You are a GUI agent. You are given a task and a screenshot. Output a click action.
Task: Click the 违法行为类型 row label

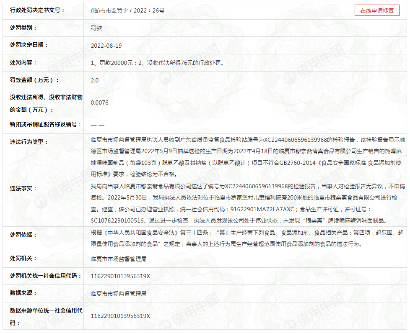[29, 142]
